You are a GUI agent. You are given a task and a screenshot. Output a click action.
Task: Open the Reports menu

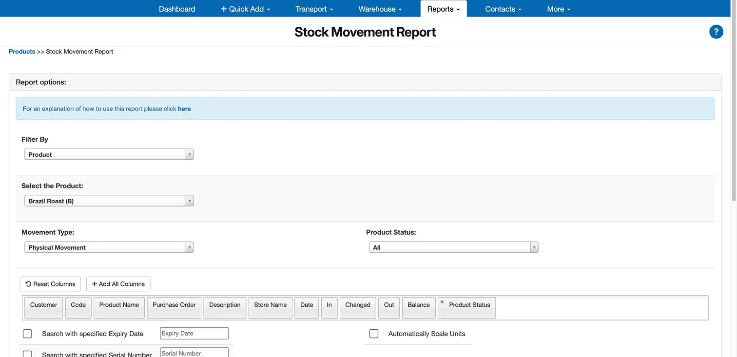click(x=444, y=9)
